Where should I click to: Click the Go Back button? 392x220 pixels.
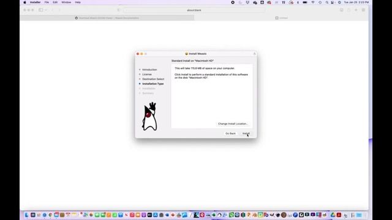[x=230, y=133]
